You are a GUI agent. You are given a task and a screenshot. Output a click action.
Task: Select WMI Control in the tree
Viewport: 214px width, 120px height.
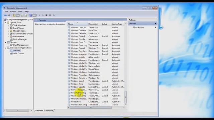[x=19, y=53]
